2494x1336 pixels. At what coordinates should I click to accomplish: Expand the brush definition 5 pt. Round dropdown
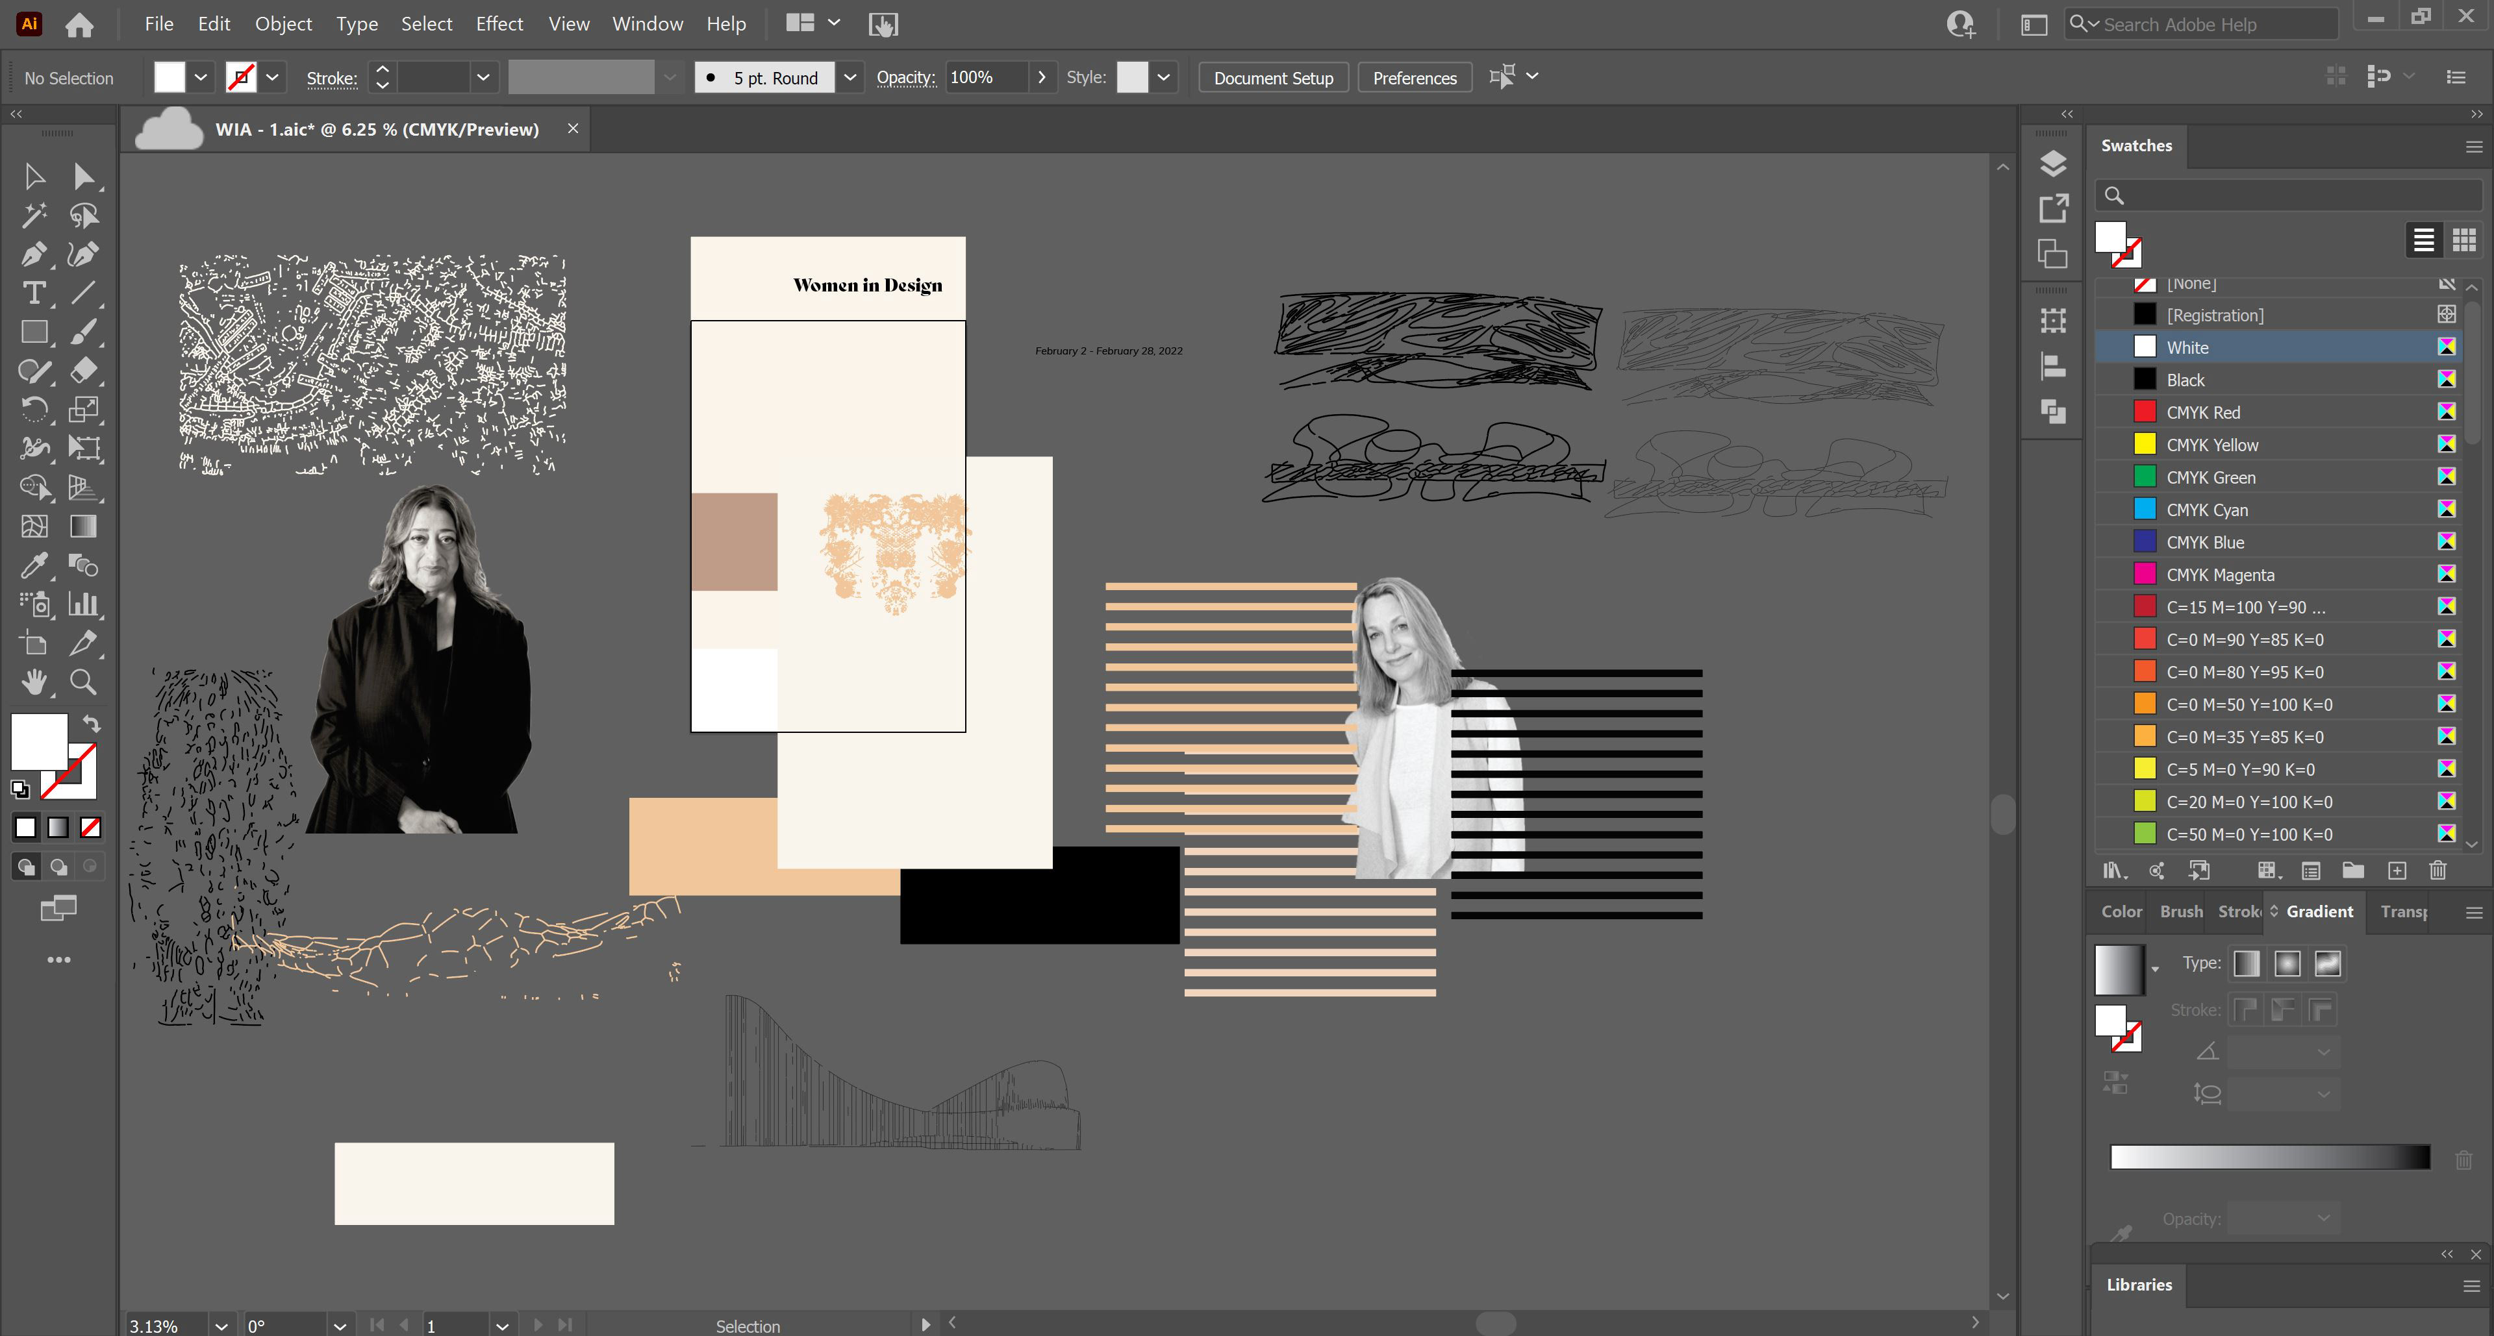[x=849, y=77]
